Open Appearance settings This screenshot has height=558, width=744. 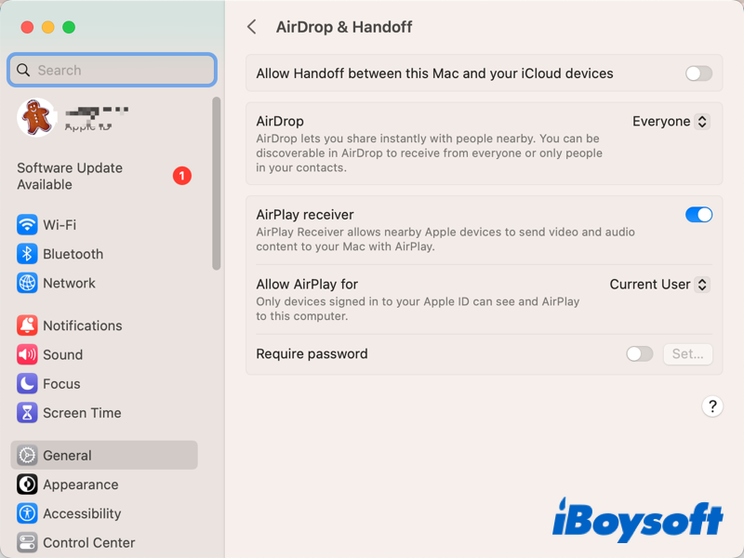[x=78, y=485]
